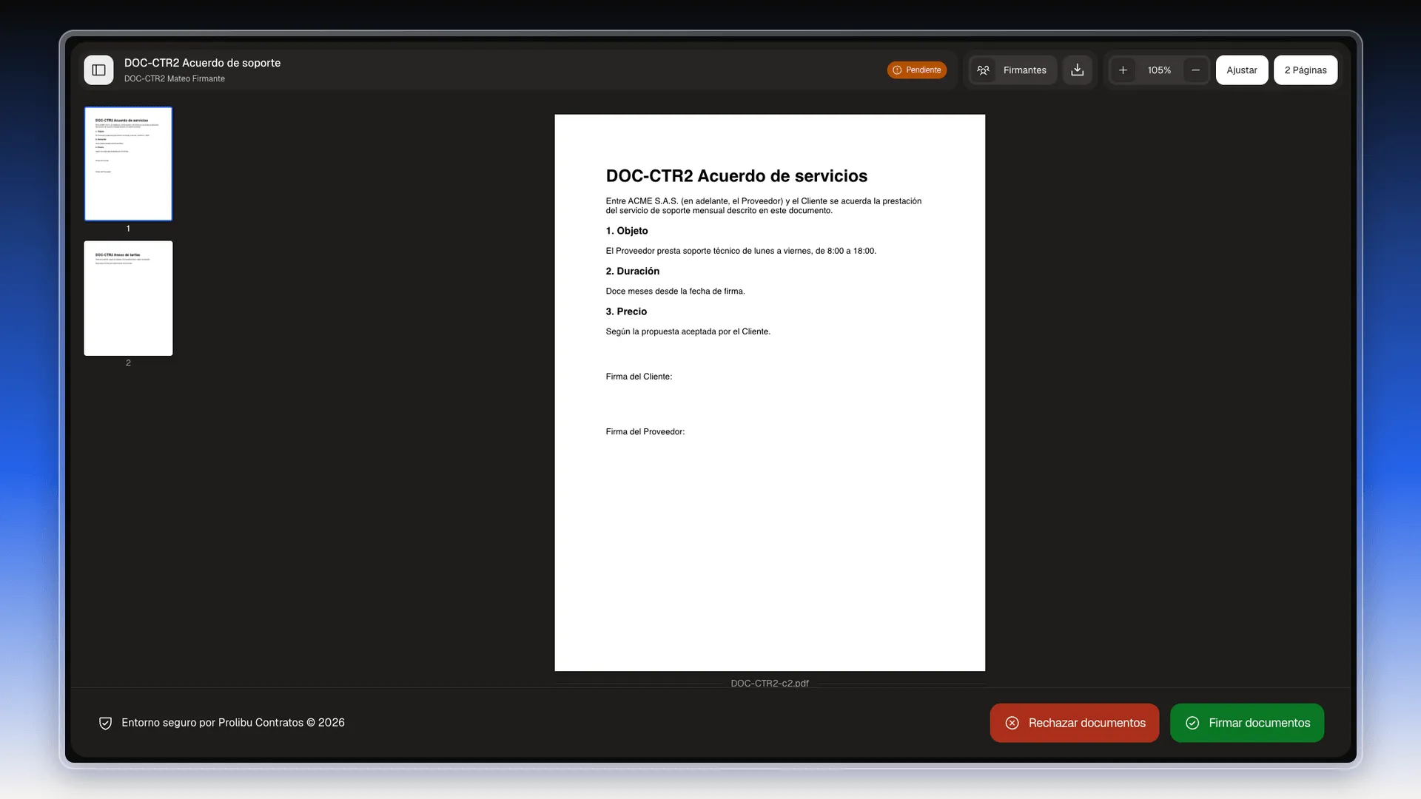The height and width of the screenshot is (799, 1421).
Task: Click the DOC-CTR2-c2.pdf file name
Action: tap(769, 683)
